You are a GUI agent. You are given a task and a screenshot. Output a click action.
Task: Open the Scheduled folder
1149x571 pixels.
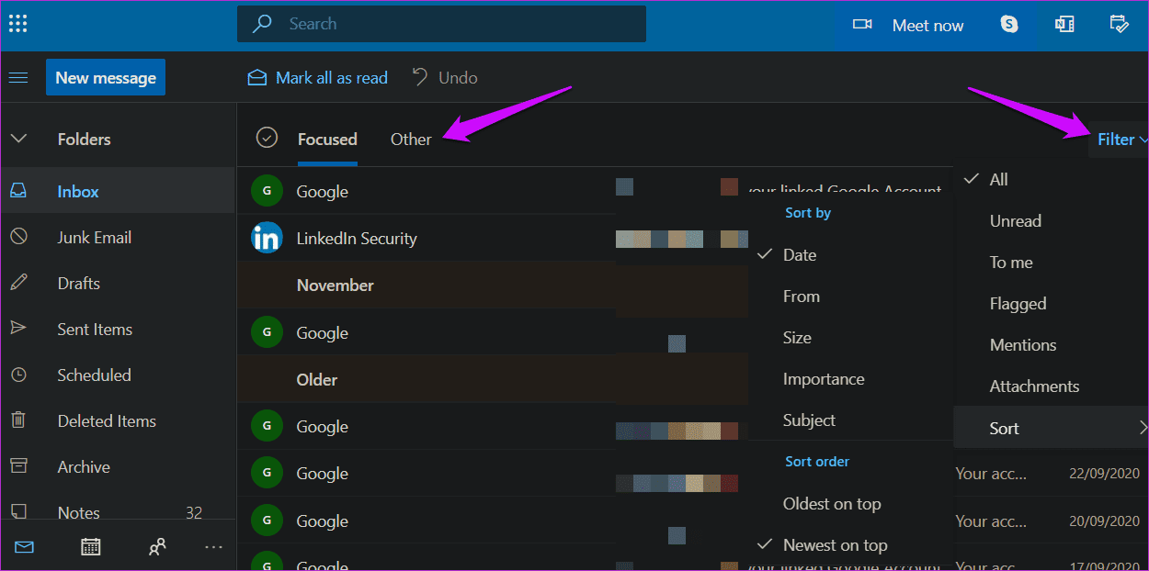pyautogui.click(x=118, y=375)
